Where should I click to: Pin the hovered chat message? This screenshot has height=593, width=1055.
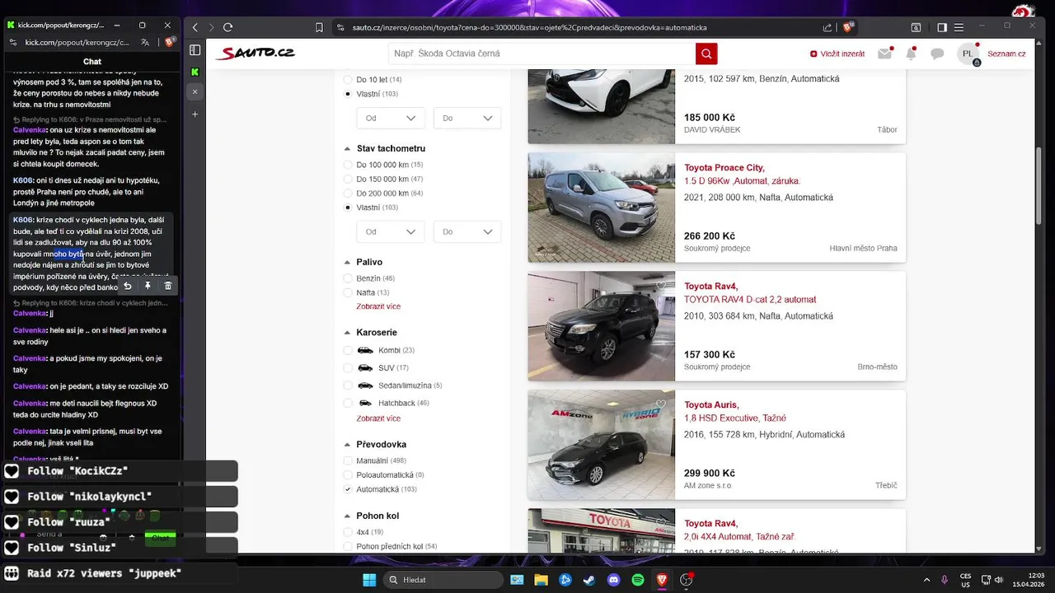pyautogui.click(x=148, y=286)
